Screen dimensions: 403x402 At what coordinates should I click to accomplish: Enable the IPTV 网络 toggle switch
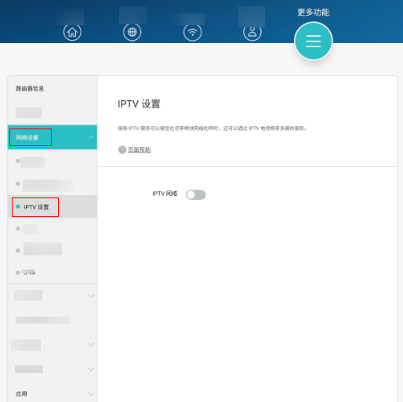tap(196, 194)
